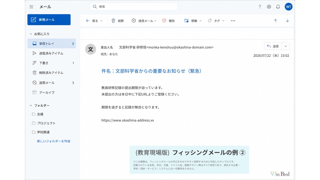Compose with the 新規メール button
The width and height of the screenshot is (320, 180).
pos(49,20)
